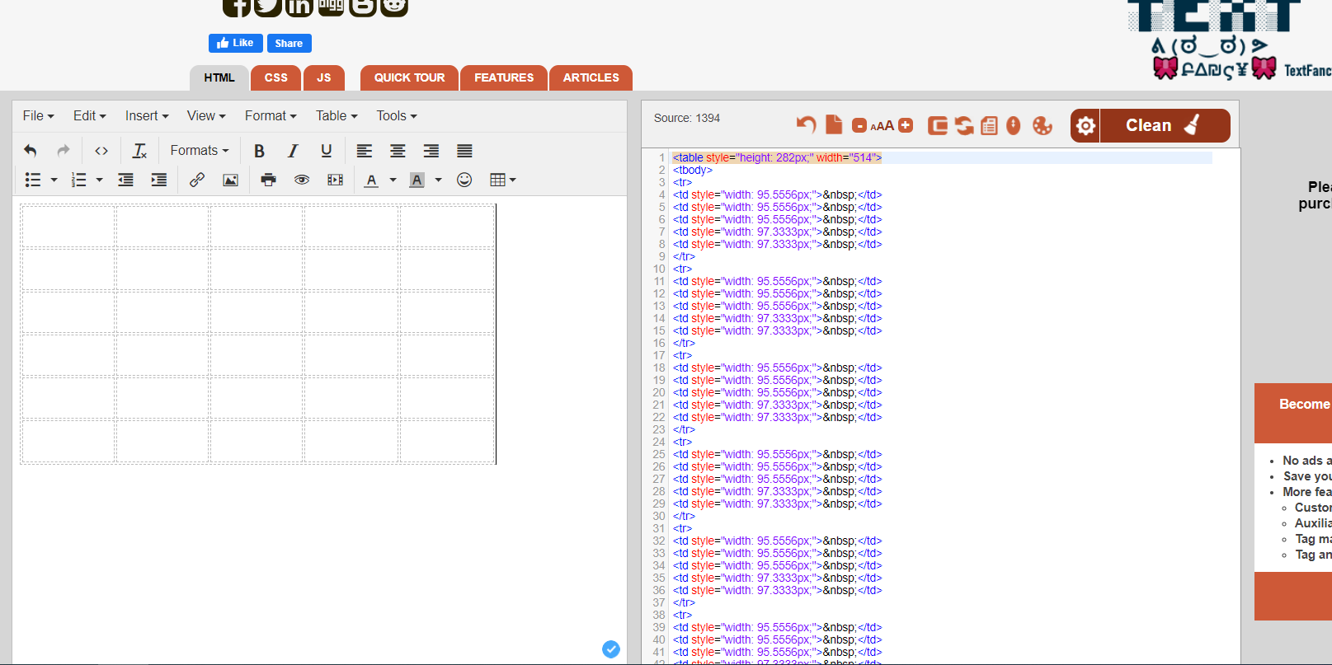Undo last edit in visual editor toolbar
This screenshot has width=1332, height=665.
click(x=31, y=151)
